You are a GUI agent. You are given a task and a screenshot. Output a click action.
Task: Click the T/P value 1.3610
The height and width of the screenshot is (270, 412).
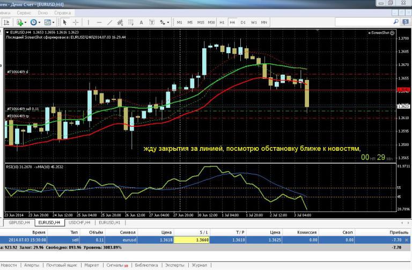pyautogui.click(x=239, y=240)
